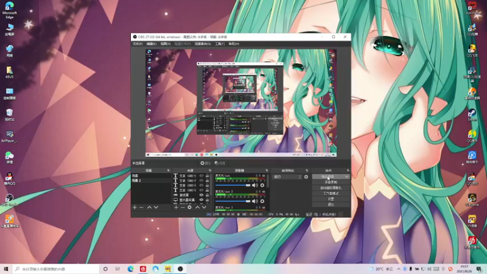The width and height of the screenshot is (487, 274).
Task: Click the 麦克风/Aux 2 volume slider
Action: tap(233, 201)
